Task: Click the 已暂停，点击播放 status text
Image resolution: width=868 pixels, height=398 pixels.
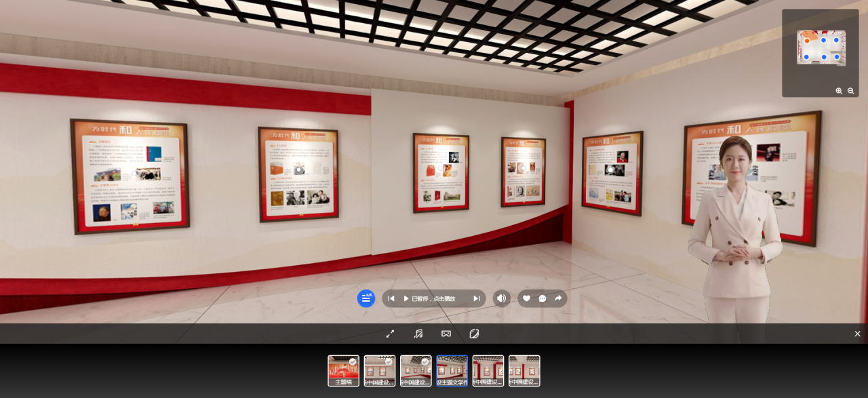Action: [x=433, y=298]
